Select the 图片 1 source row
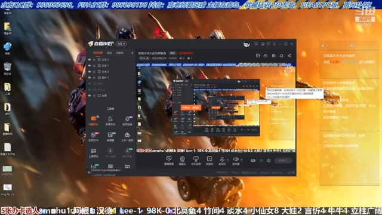The image size is (382, 215). tap(111, 78)
